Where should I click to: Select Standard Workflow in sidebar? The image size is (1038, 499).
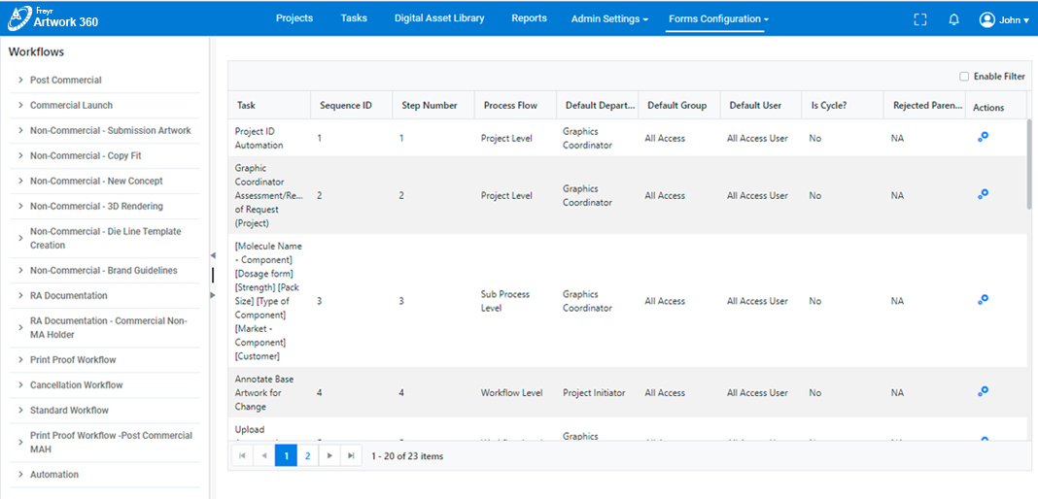pyautogui.click(x=69, y=411)
